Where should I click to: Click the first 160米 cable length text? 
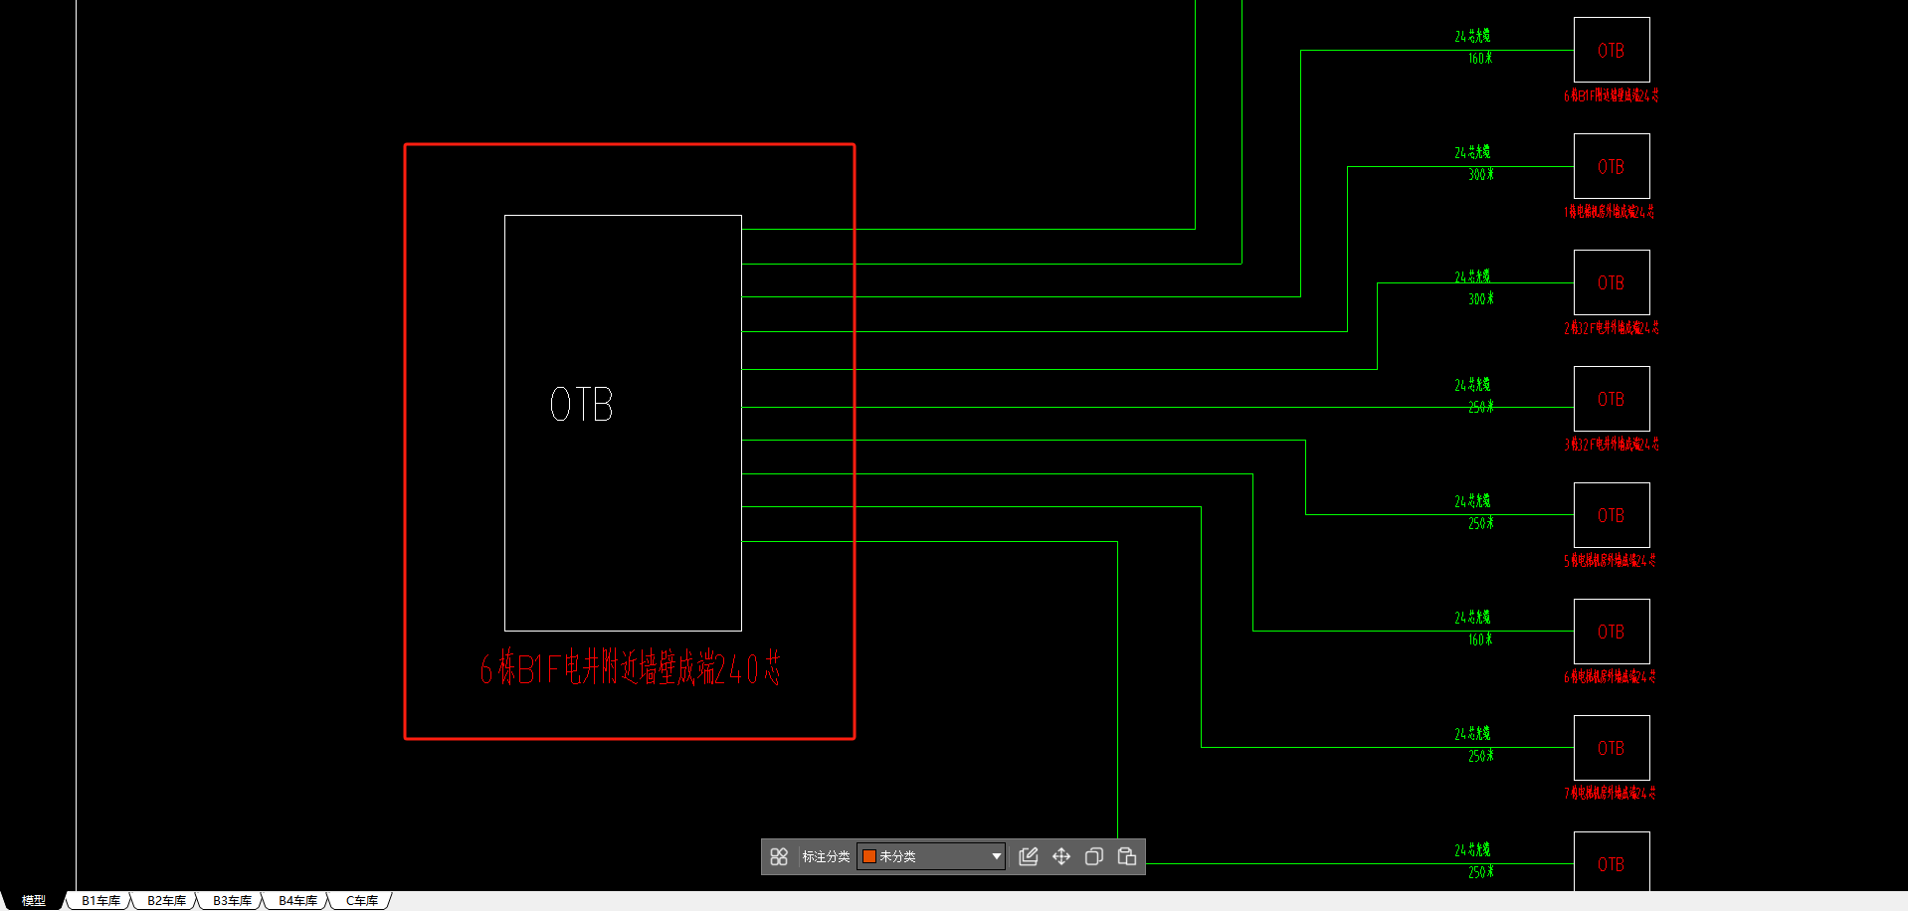pyautogui.click(x=1480, y=59)
